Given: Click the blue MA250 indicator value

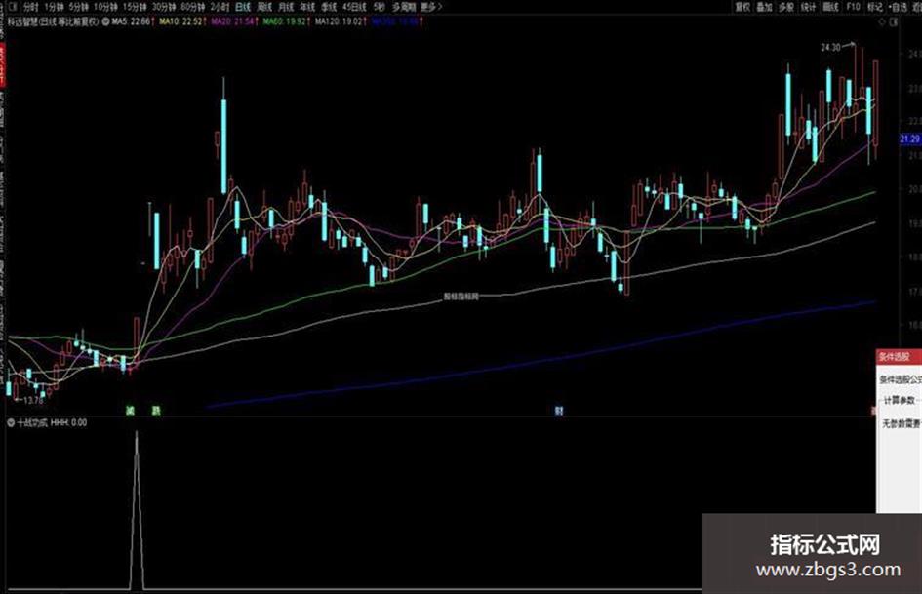Looking at the screenshot, I should click(397, 21).
